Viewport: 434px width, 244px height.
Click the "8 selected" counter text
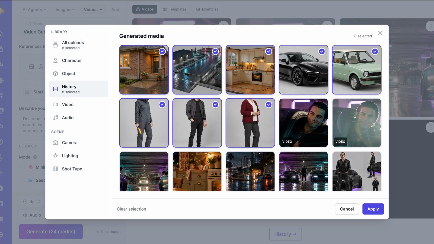pos(363,36)
